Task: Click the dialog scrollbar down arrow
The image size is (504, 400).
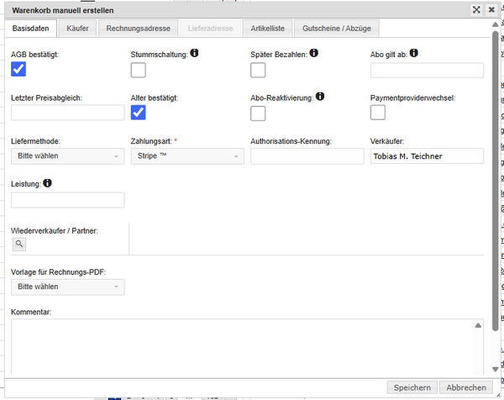Action: [495, 369]
